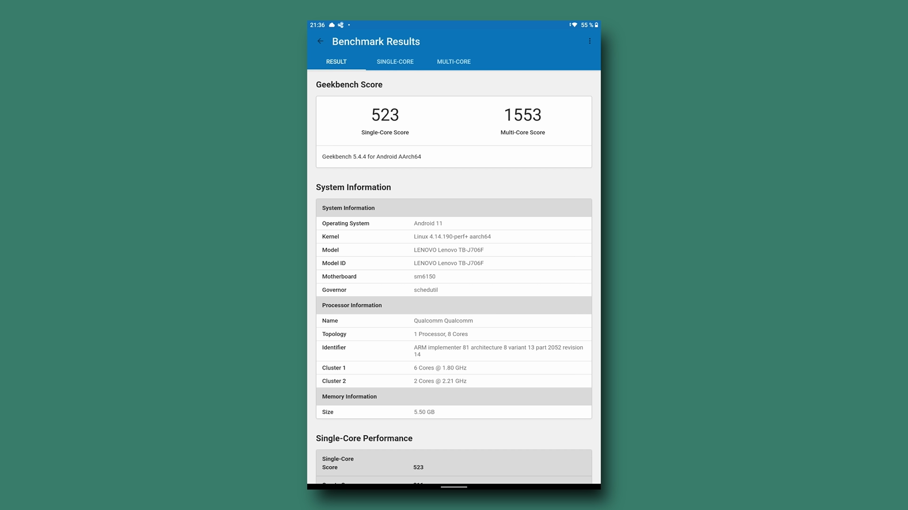
Task: Tap the Operating System value Android 11
Action: pyautogui.click(x=428, y=223)
